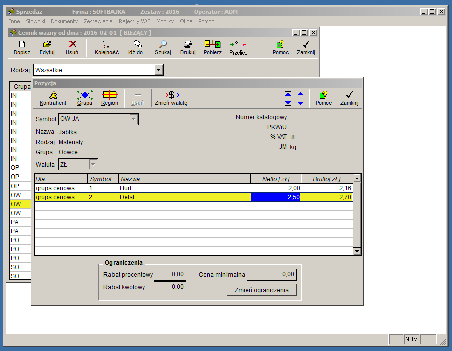This screenshot has height=351, width=452.
Task: Expand the Waluta ZŁ dropdown
Action: pyautogui.click(x=93, y=164)
